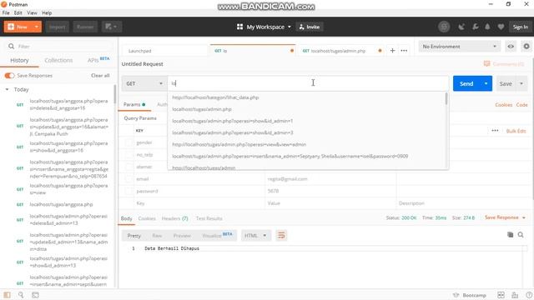Copy response with the copy icon
The image size is (534, 300).
click(510, 235)
